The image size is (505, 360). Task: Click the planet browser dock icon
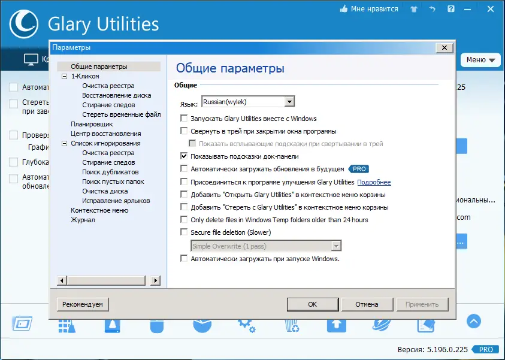(382, 326)
